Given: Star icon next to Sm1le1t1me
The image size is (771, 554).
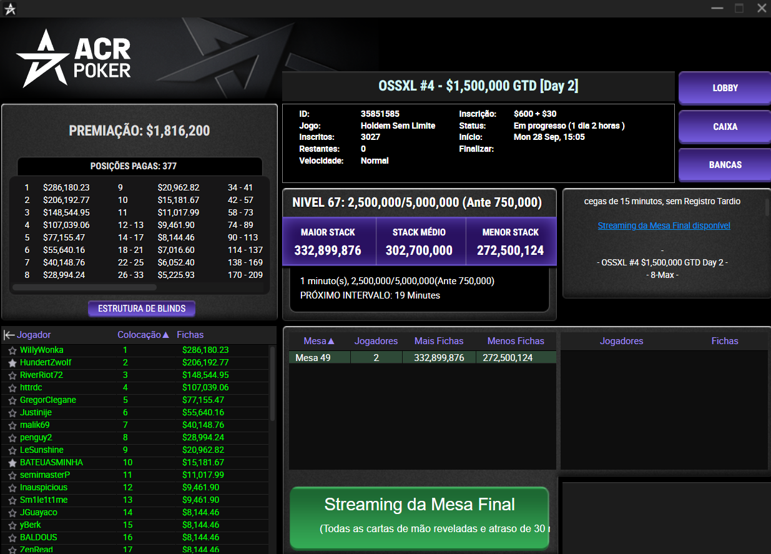Looking at the screenshot, I should coord(12,500).
